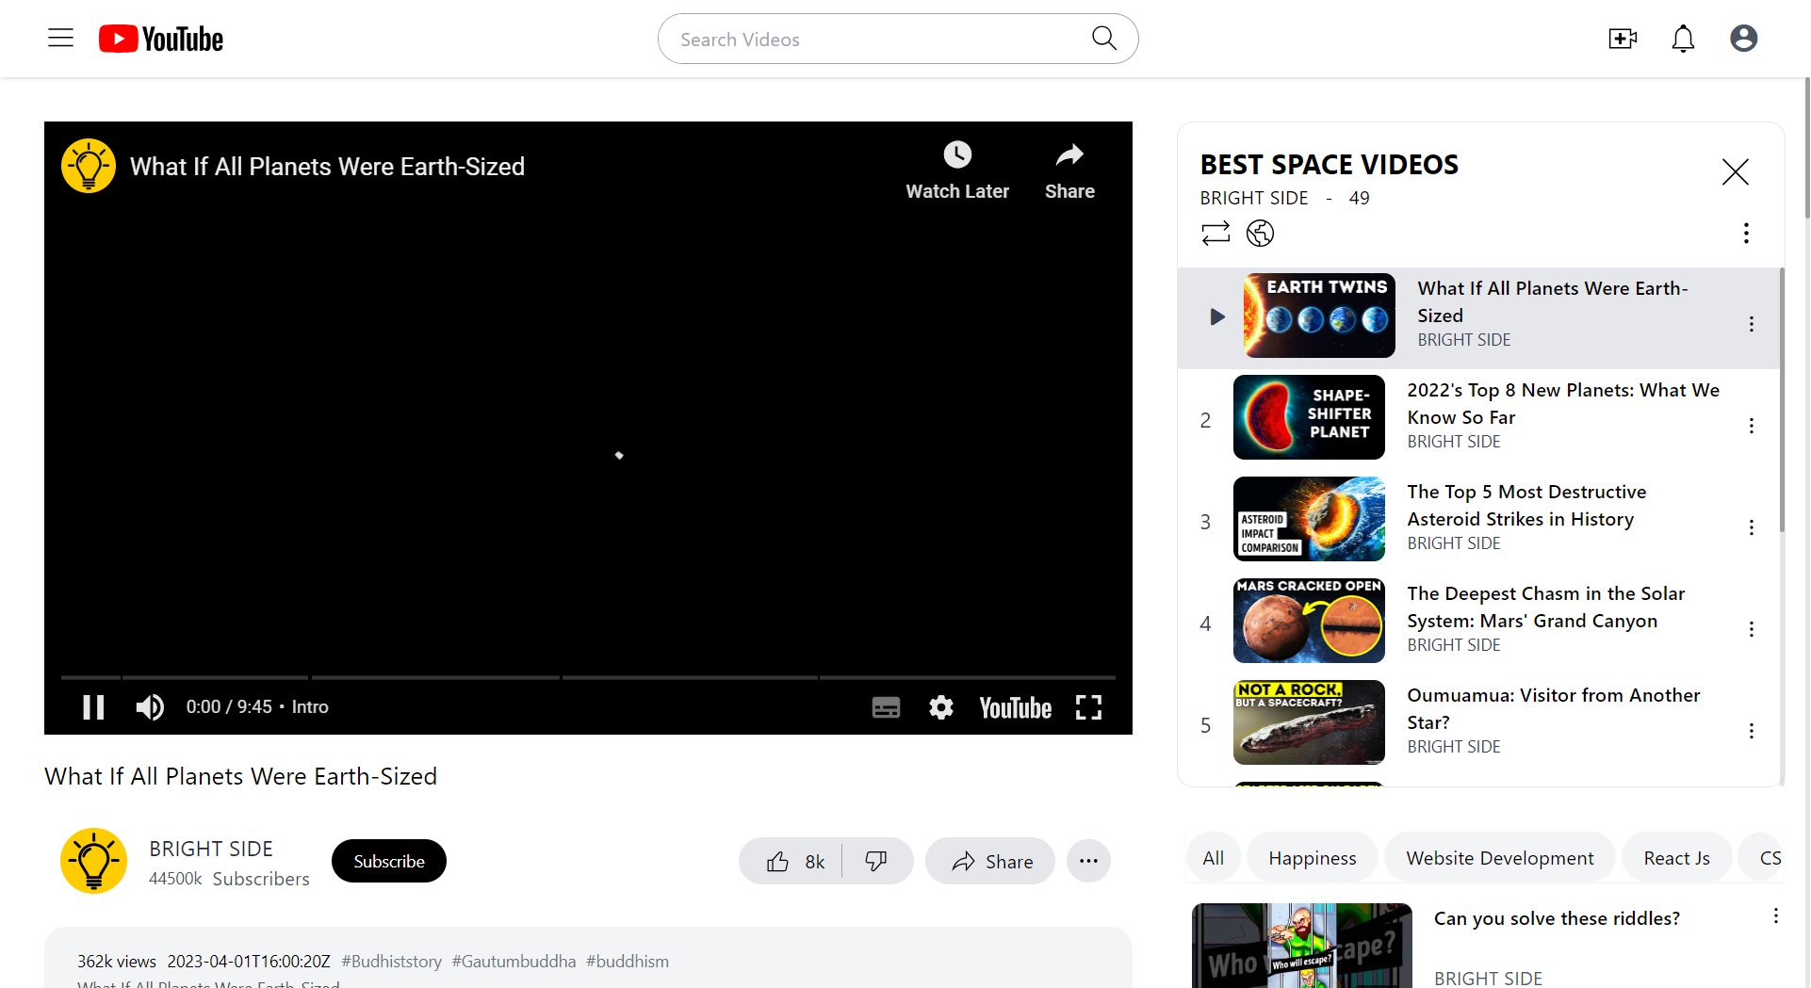
Task: Click Shape-Shifter Planet thumbnail
Action: pos(1309,417)
